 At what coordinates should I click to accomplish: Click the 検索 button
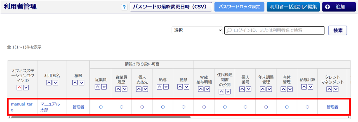click(x=338, y=30)
